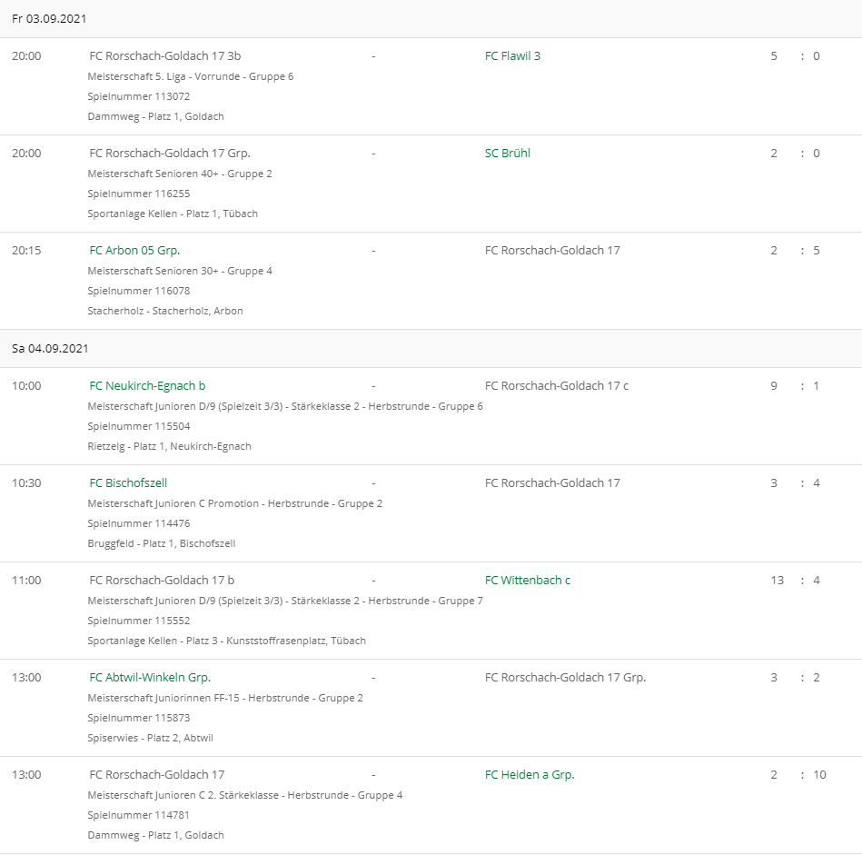Open FC Neukirch-Egnach b team page
The height and width of the screenshot is (855, 862).
(147, 386)
